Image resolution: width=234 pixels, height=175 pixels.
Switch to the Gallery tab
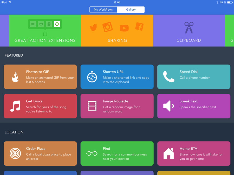(131, 10)
